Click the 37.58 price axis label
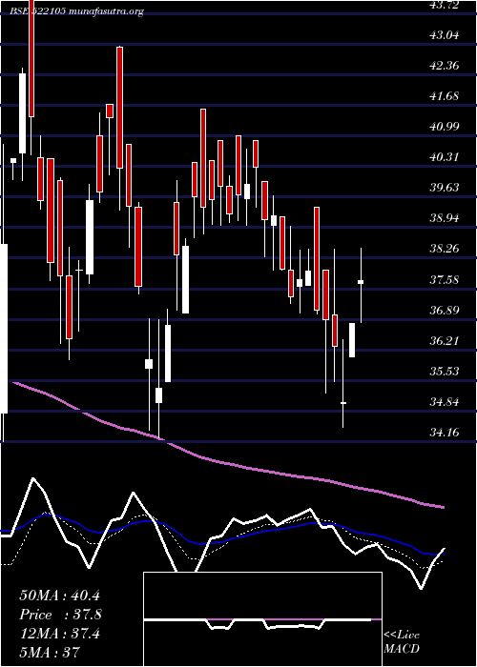477x667 pixels. click(445, 279)
